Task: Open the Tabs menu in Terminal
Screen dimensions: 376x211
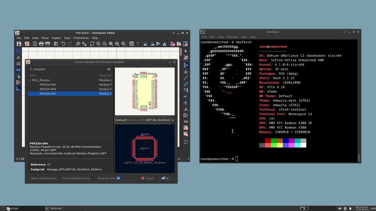Action: tap(244, 37)
